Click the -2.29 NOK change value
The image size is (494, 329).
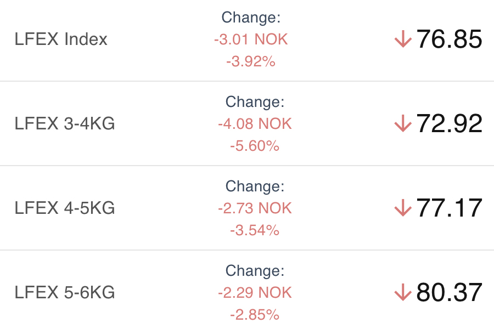[x=255, y=293]
